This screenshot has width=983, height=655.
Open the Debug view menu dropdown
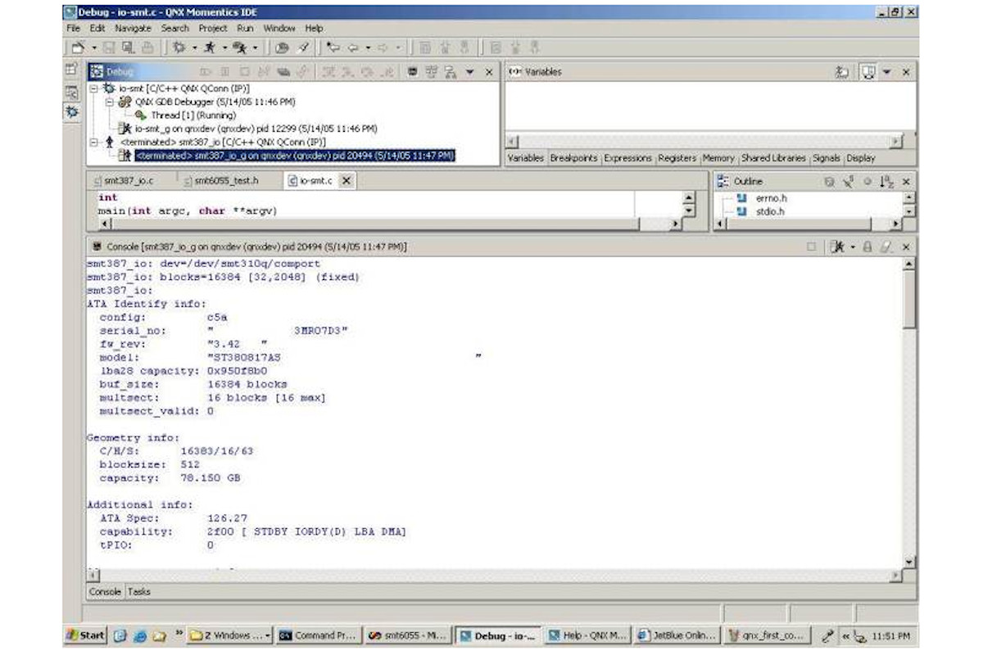coord(470,72)
